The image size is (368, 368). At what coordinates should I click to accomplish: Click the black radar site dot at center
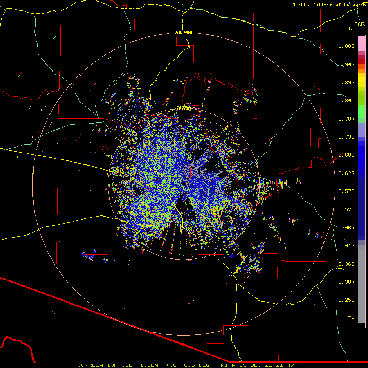tap(183, 184)
